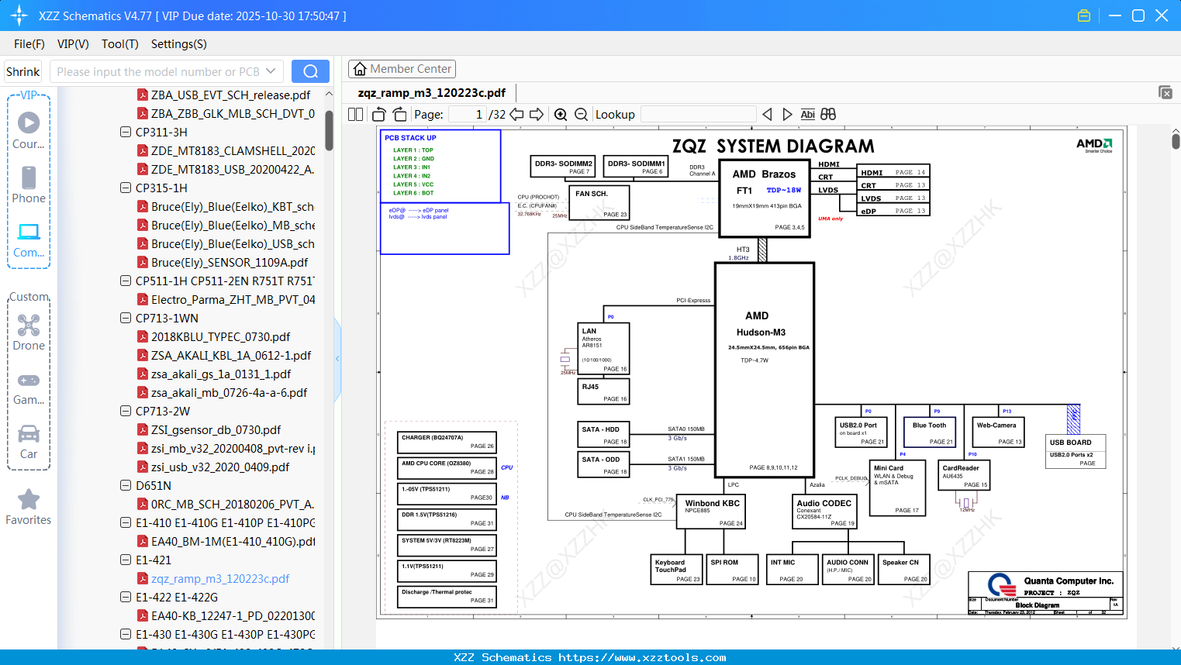
Task: Collapse the file tree panel handle
Action: click(x=337, y=359)
